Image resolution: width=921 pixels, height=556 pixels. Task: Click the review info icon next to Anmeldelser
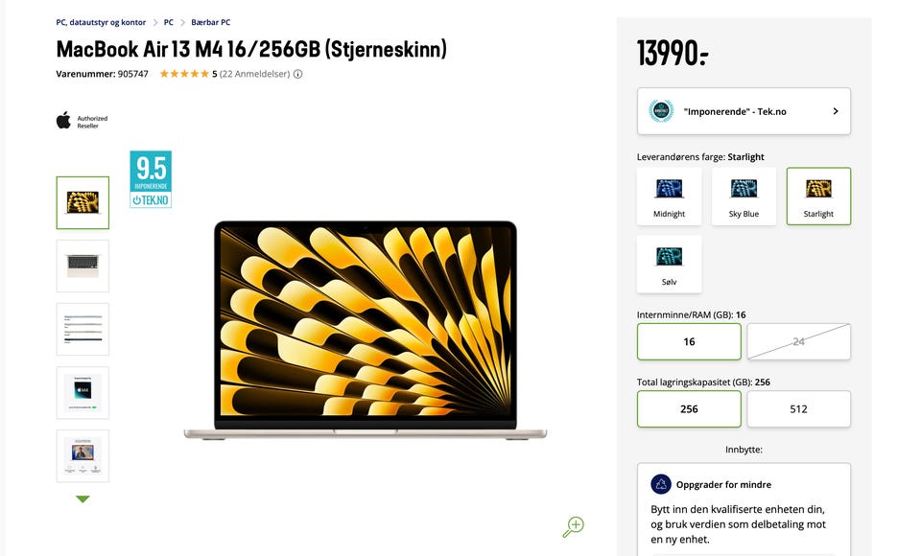point(297,74)
